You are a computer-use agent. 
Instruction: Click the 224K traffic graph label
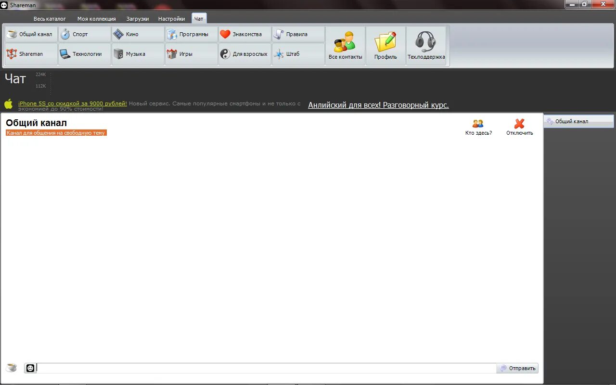point(40,75)
